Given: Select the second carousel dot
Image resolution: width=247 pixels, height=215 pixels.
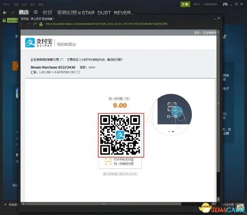Looking at the screenshot, I should pyautogui.click(x=173, y=131).
